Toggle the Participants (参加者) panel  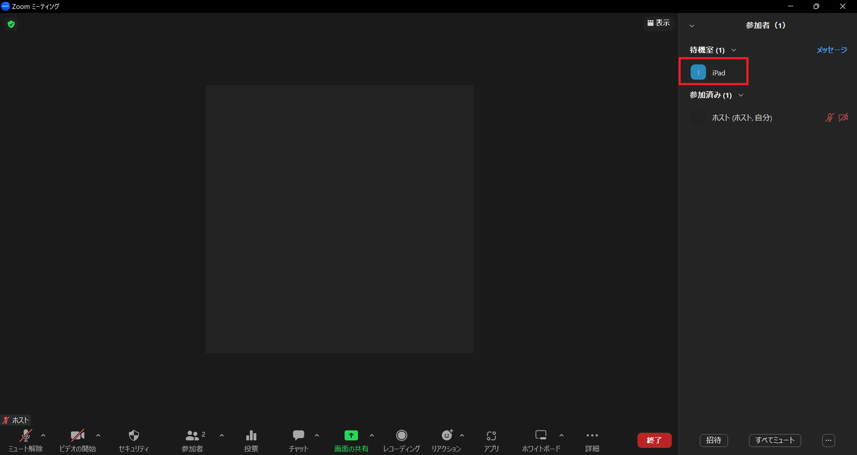point(192,440)
